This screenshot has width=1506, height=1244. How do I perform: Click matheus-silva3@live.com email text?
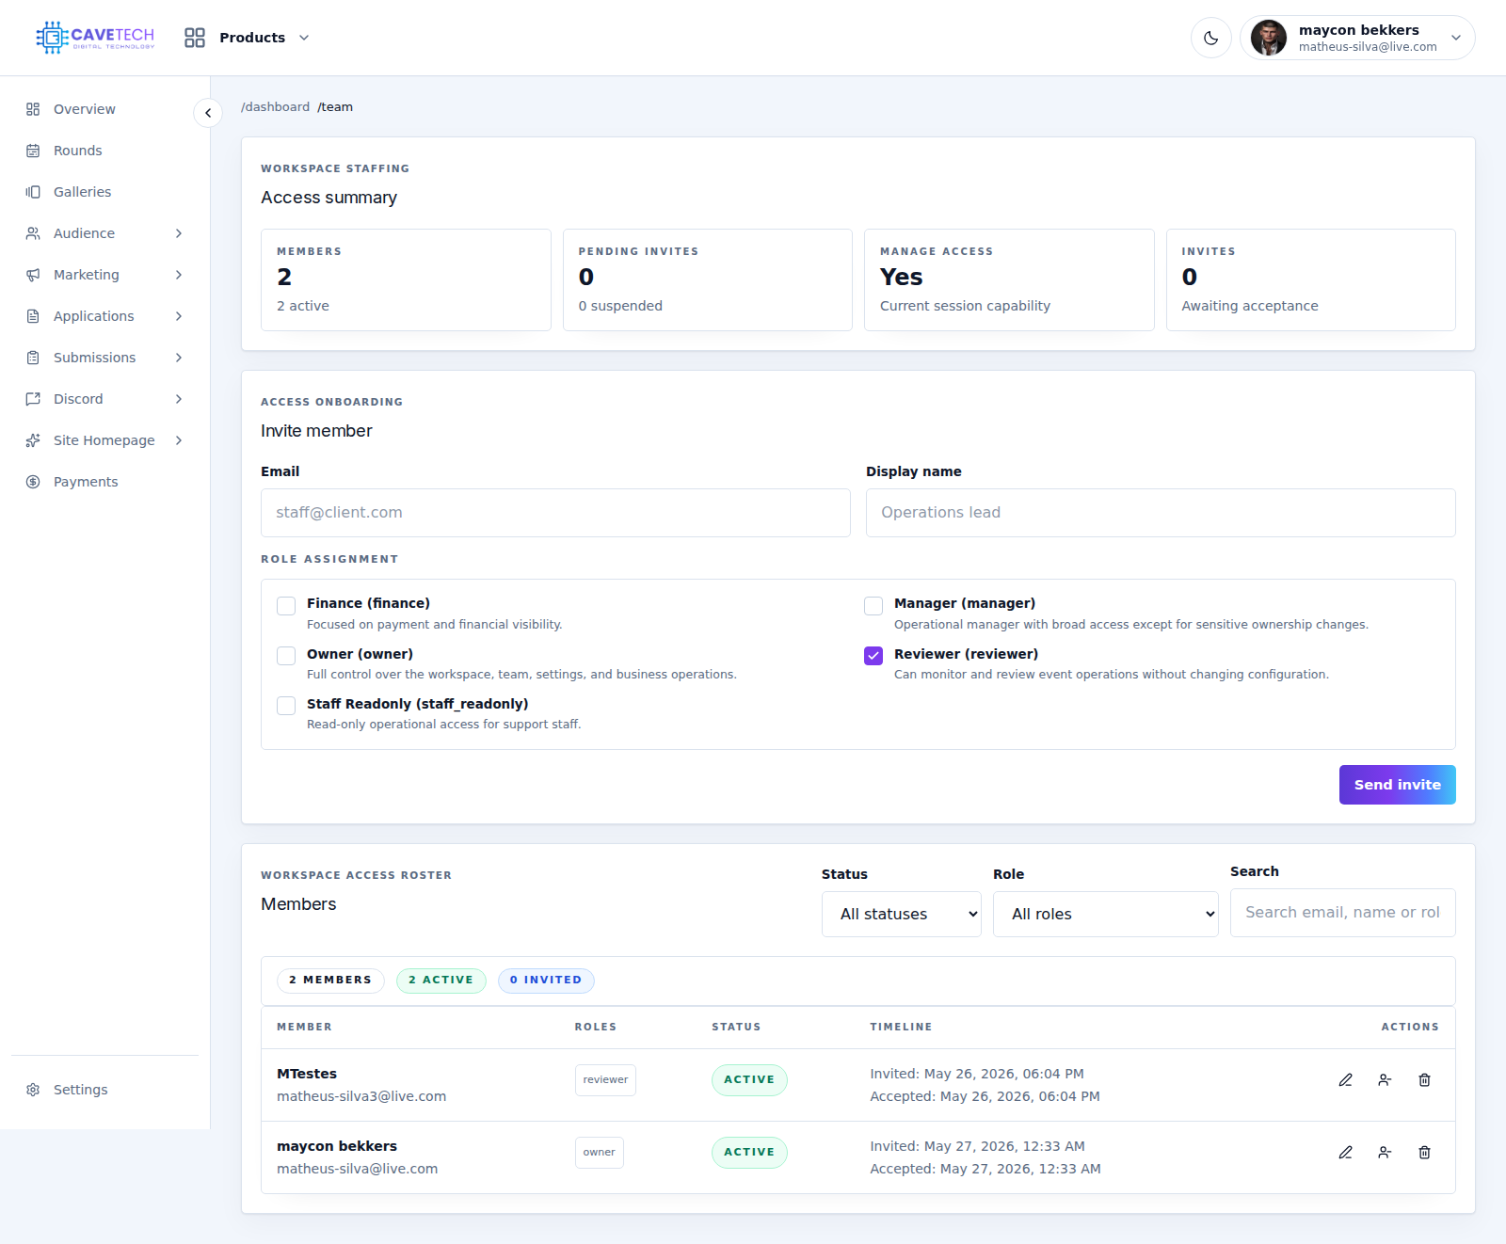pyautogui.click(x=361, y=1096)
